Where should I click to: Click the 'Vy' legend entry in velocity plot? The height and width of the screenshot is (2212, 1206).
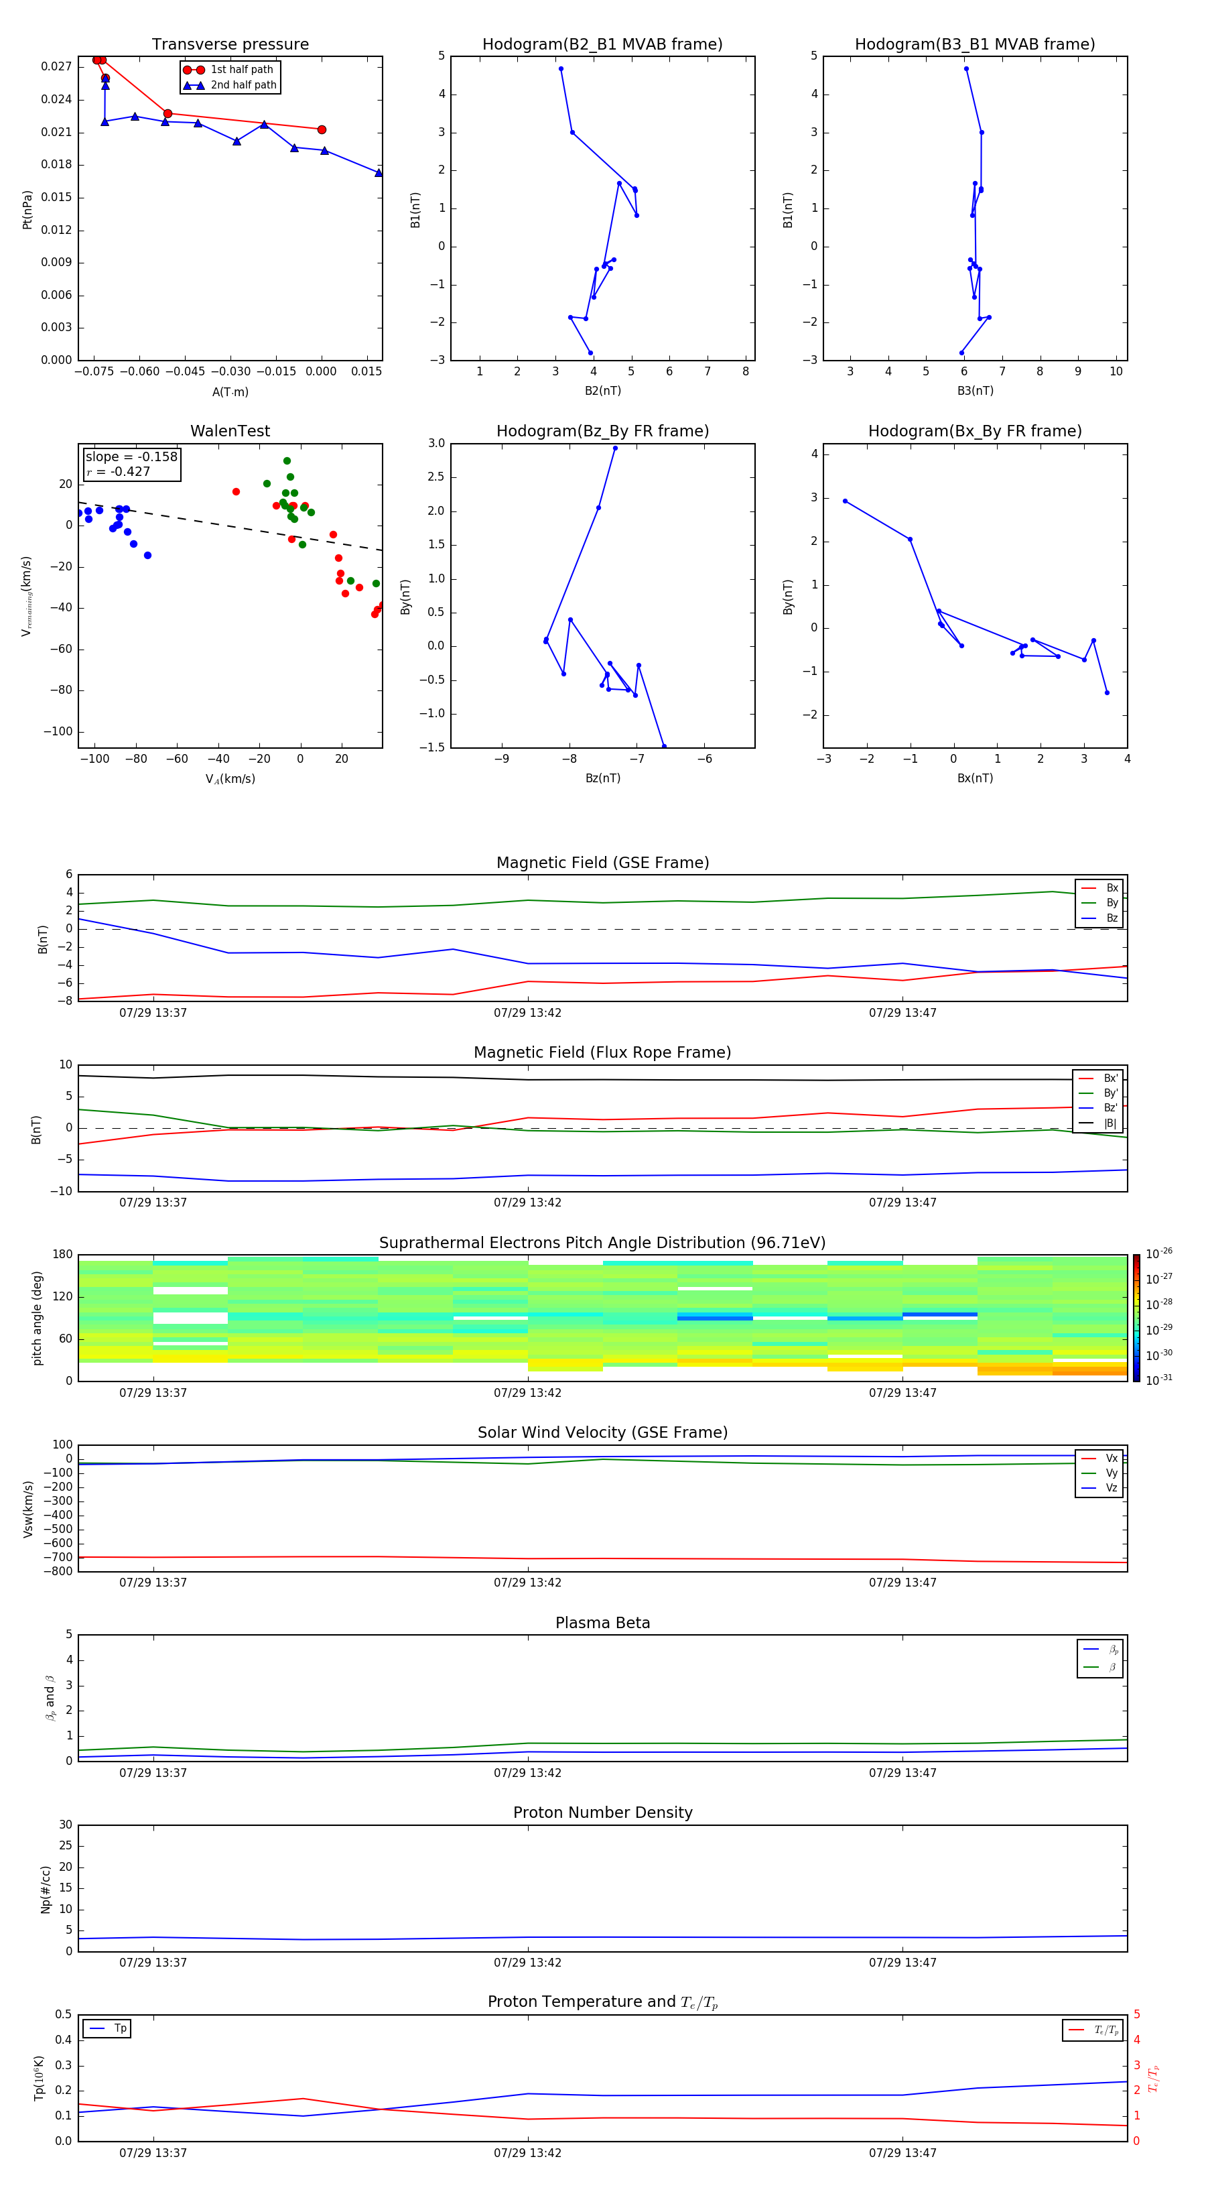coord(1099,1473)
